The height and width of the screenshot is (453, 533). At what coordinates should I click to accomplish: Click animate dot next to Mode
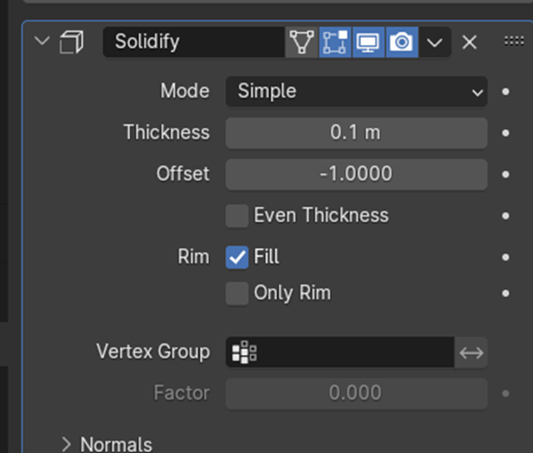[506, 91]
